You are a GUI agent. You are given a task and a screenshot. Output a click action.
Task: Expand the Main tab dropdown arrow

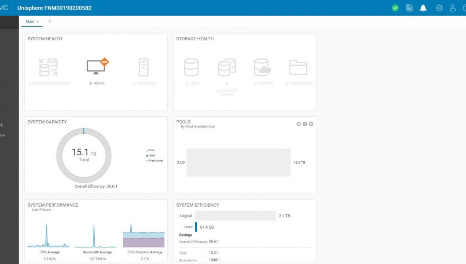[x=38, y=22]
